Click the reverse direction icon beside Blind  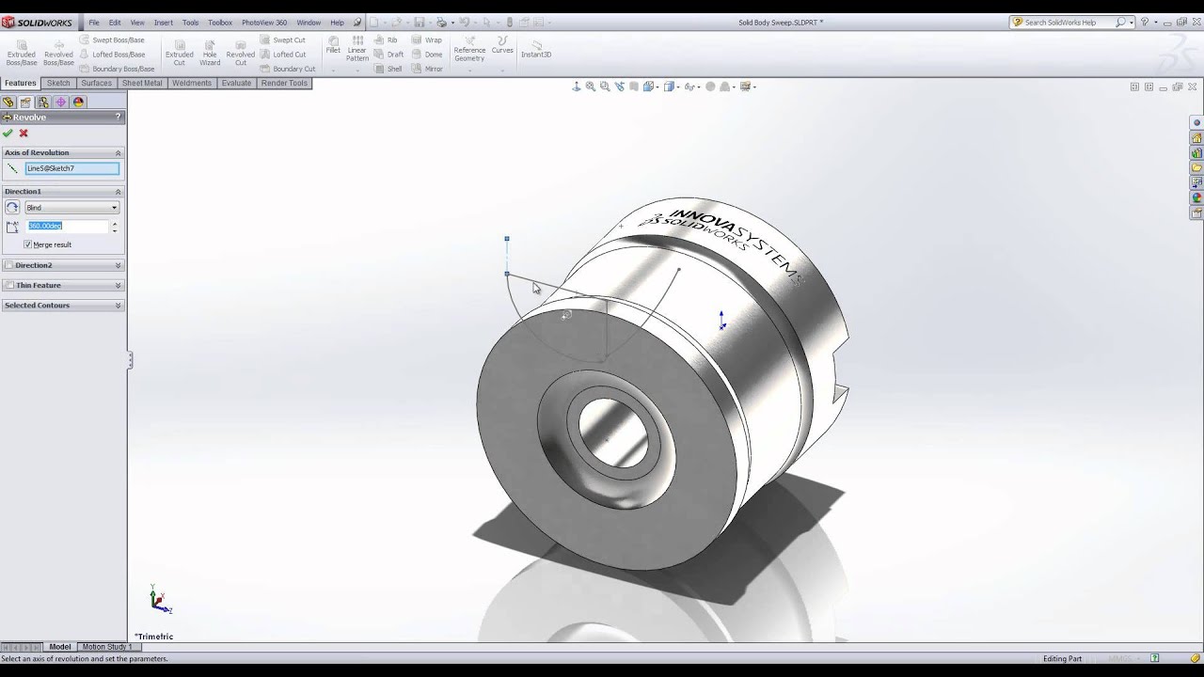tap(12, 207)
